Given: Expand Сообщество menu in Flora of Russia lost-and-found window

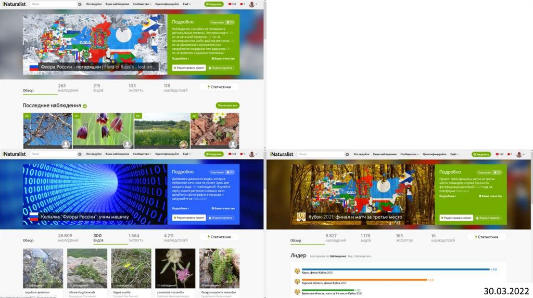Looking at the screenshot, I should [142, 4].
